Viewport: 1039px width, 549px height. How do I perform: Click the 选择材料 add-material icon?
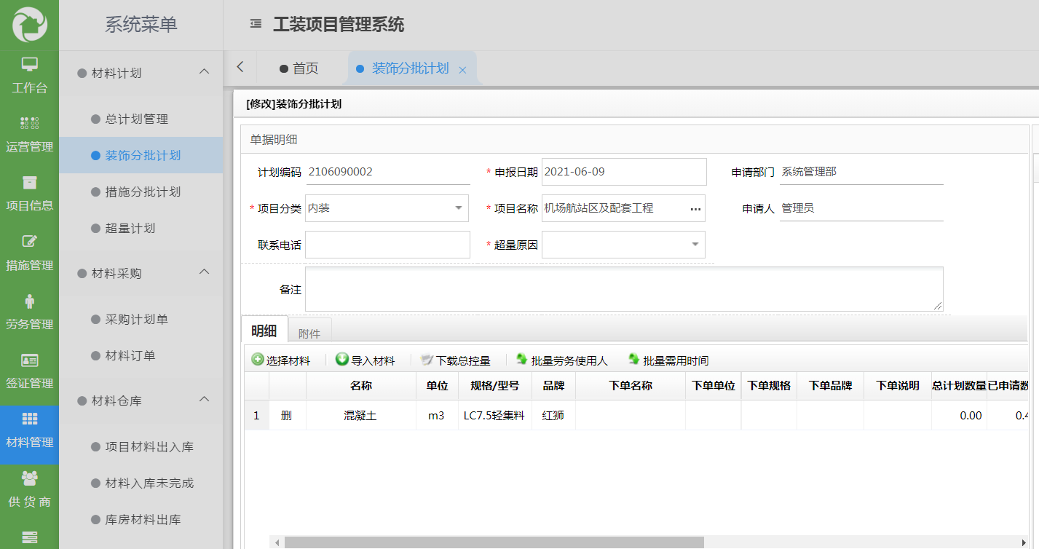point(256,359)
